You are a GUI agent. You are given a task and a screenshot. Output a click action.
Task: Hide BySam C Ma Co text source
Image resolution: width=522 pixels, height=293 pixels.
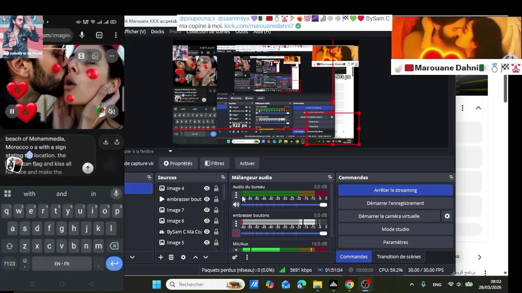coord(207,232)
